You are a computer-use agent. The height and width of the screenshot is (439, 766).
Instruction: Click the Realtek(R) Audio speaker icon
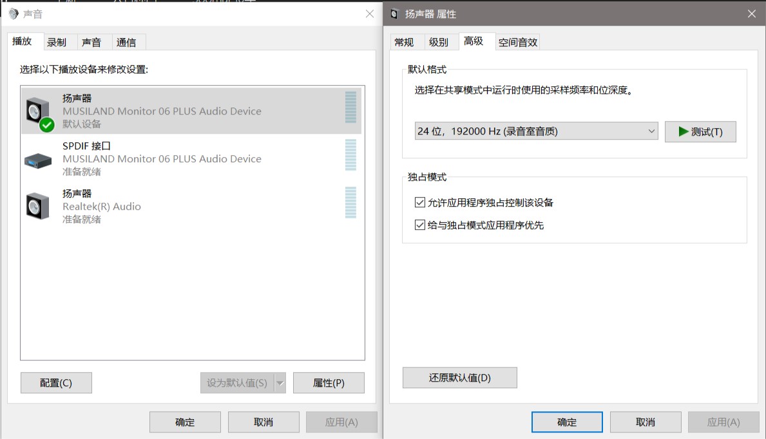point(37,206)
